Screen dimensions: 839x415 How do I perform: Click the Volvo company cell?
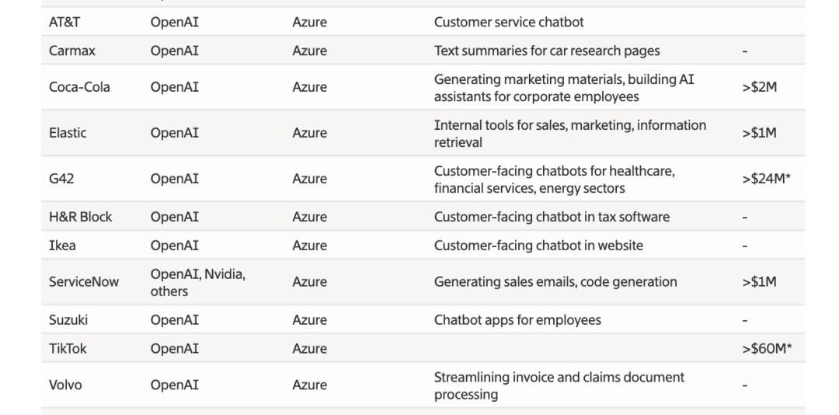[66, 385]
